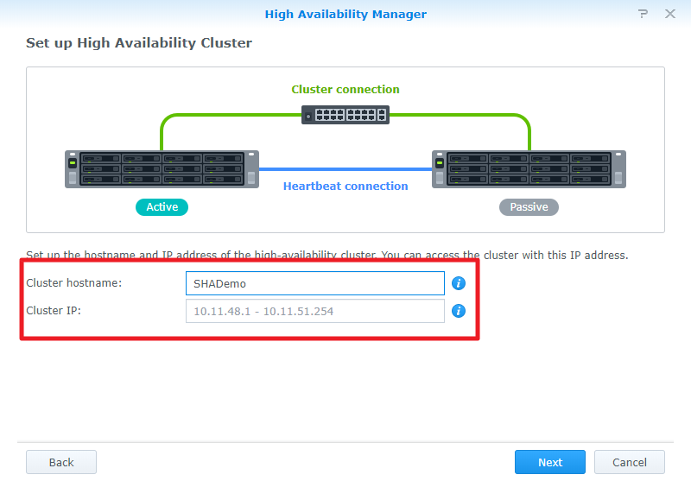Click the network switch icon in diagram
This screenshot has height=481, width=691.
[x=345, y=115]
